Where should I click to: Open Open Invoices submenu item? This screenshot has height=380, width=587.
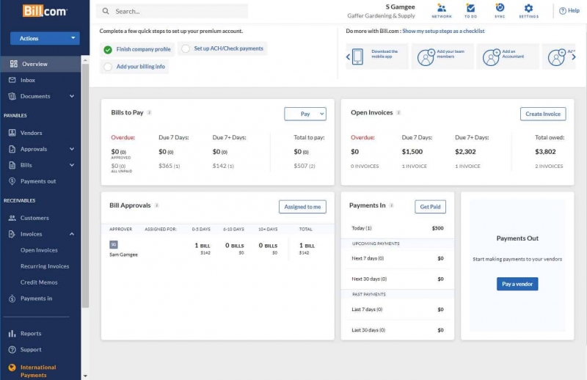[x=39, y=250]
